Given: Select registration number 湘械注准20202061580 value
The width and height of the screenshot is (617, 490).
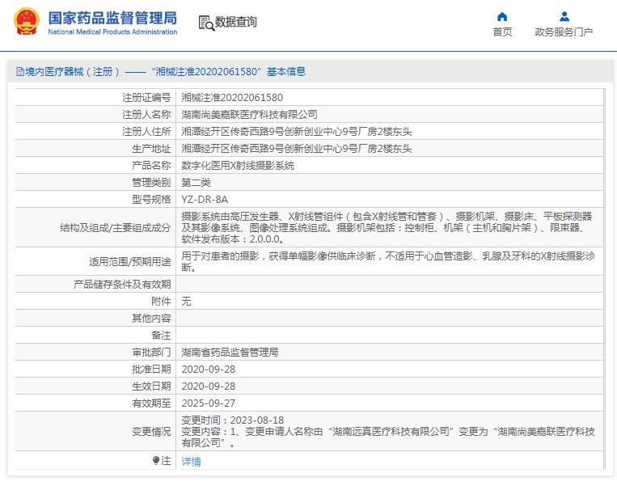Looking at the screenshot, I should 232,98.
